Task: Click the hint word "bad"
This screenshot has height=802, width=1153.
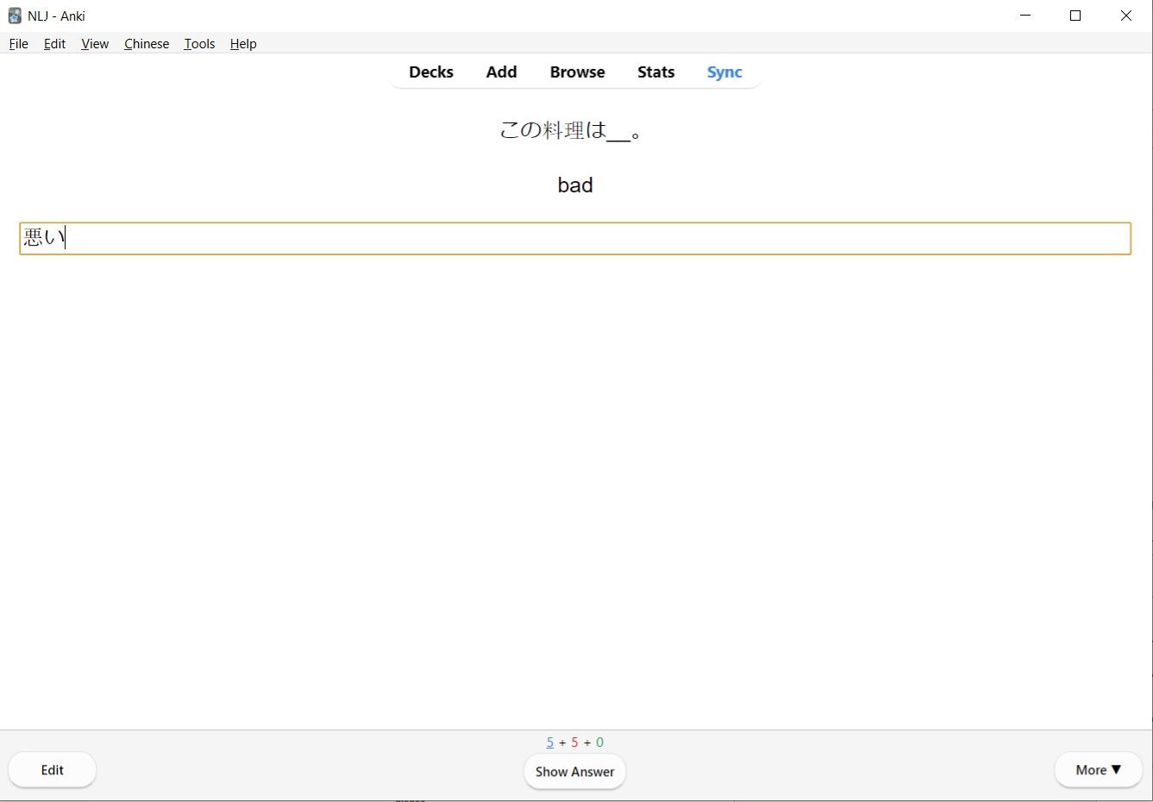Action: (x=575, y=185)
